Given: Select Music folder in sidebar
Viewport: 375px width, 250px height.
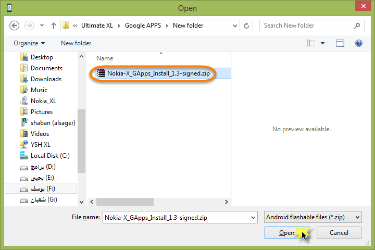Looking at the screenshot, I should tap(39, 90).
